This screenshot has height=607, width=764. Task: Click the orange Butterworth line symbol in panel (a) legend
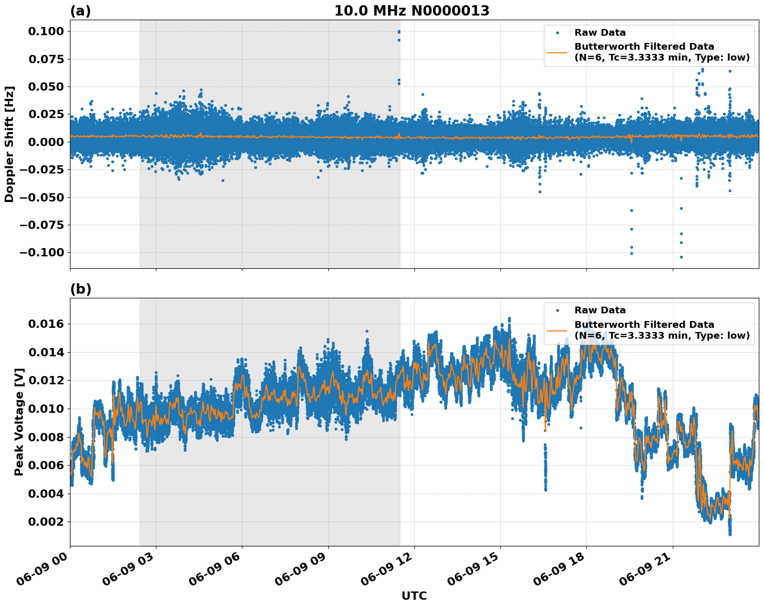(557, 52)
